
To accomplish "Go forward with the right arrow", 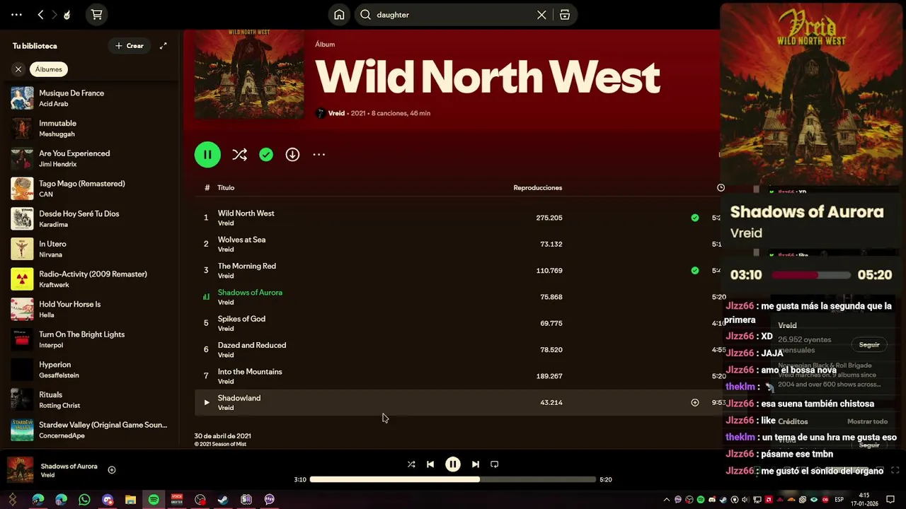I will click(55, 14).
